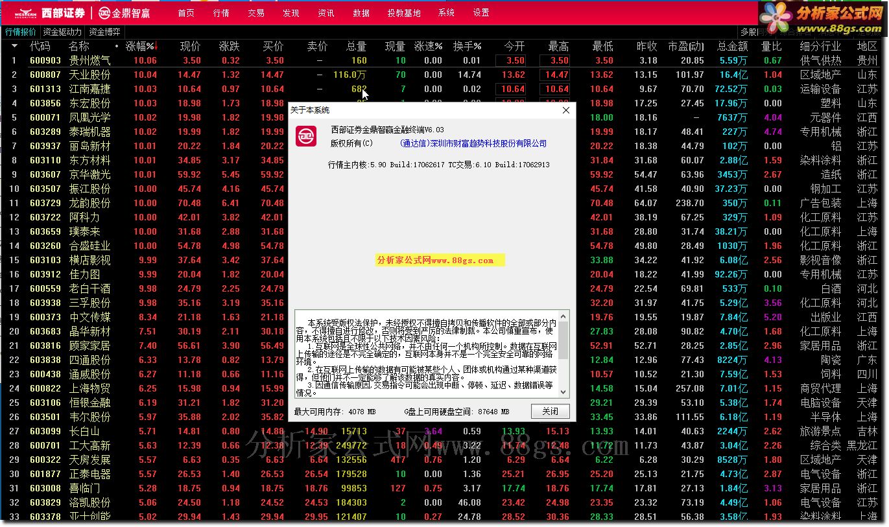This screenshot has height=527, width=889.
Task: Click the license text scrollbar thumb
Action: [x=563, y=340]
